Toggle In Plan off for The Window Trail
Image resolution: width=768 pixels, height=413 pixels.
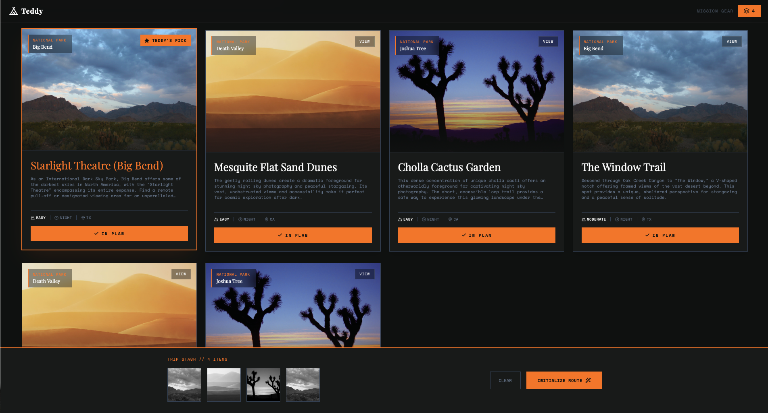(x=660, y=235)
